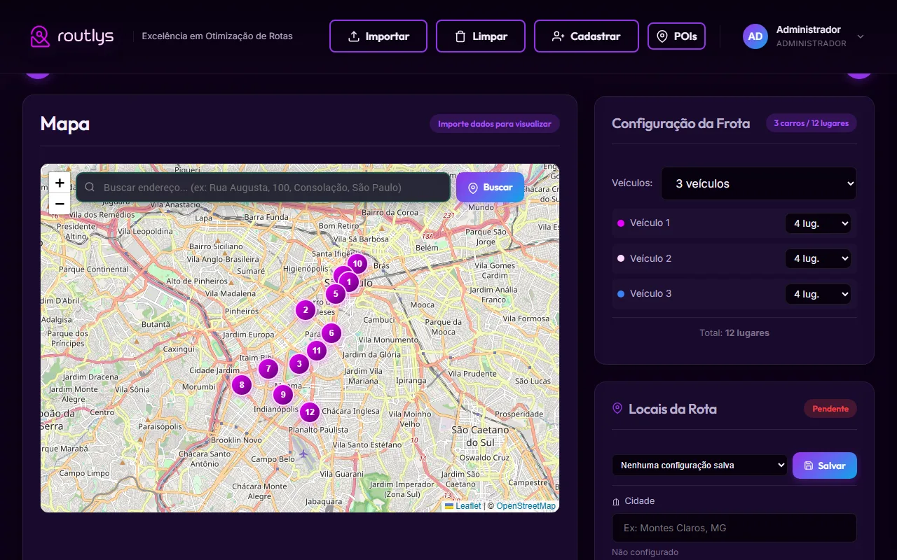Image resolution: width=897 pixels, height=560 pixels.
Task: Click the AD avatar circle
Action: (755, 36)
